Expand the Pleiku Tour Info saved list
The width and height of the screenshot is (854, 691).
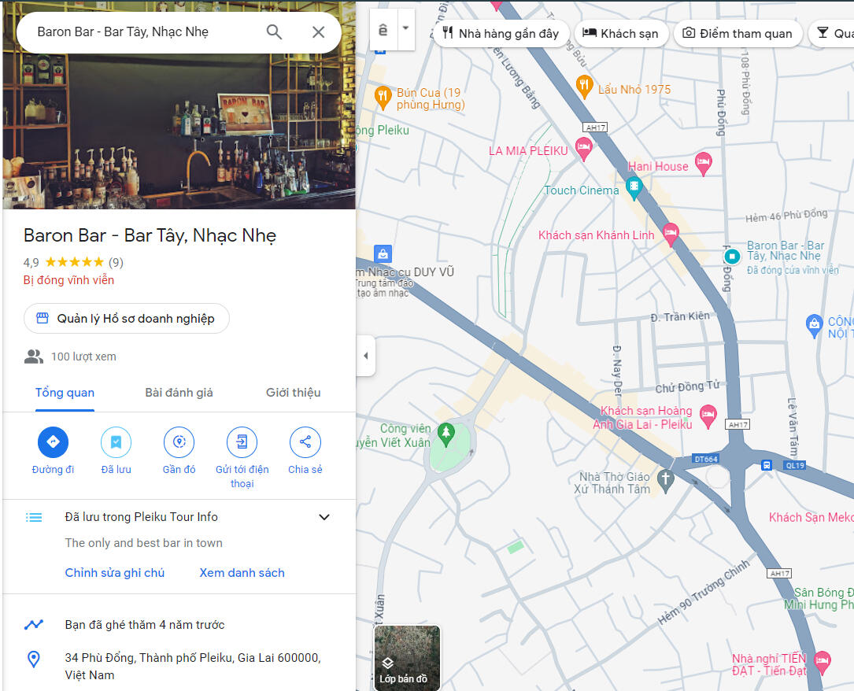click(323, 517)
